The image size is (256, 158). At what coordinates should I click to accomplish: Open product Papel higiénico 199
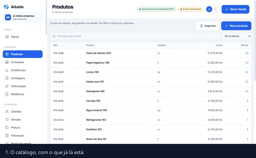pos(98,63)
